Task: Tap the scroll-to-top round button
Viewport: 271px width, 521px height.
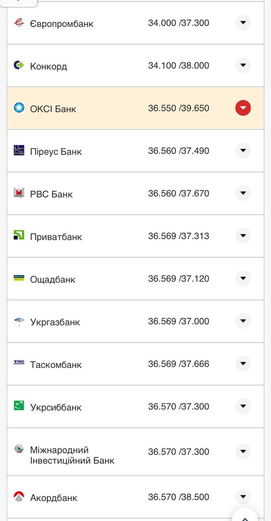Action: (x=245, y=516)
